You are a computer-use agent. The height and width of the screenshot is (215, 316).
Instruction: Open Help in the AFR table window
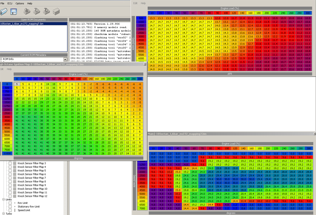tap(143, 3)
